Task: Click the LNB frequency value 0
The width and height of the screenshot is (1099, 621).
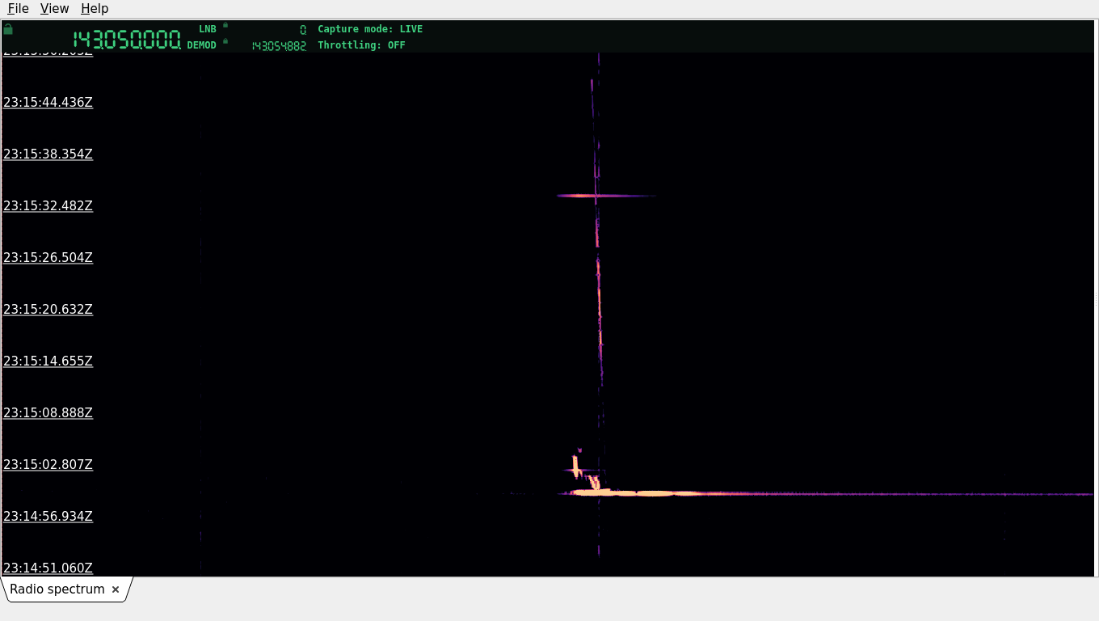Action: tap(303, 29)
